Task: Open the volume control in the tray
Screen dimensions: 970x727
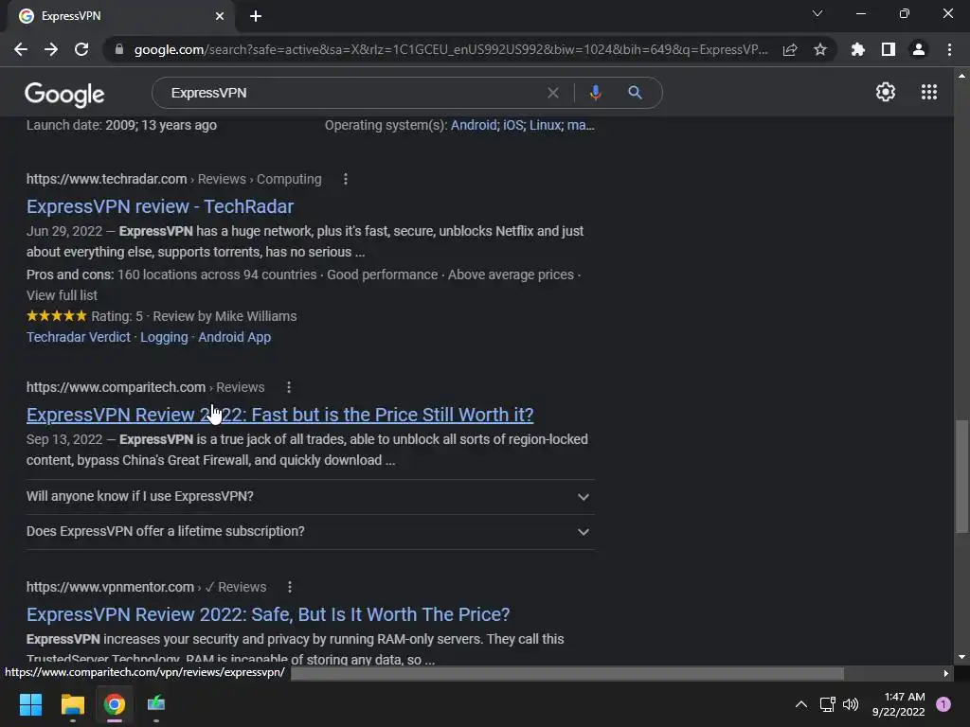Action: (x=851, y=704)
